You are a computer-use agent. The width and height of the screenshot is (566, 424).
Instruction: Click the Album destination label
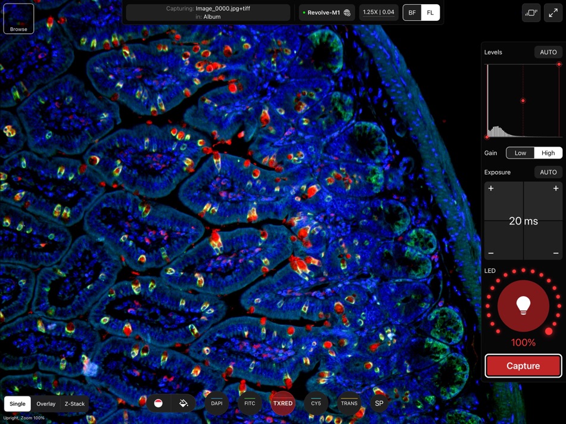(212, 17)
